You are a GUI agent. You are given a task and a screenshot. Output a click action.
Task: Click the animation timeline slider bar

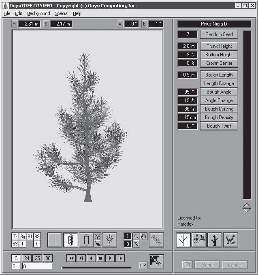(96, 268)
